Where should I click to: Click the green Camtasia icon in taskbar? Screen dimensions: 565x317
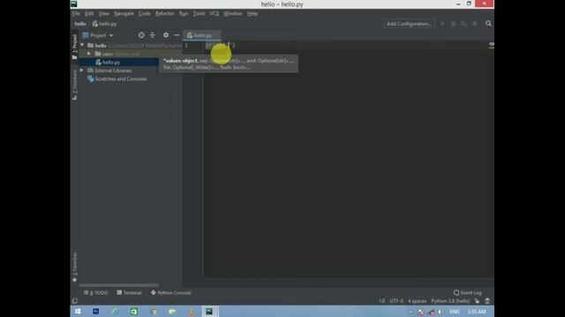click(134, 311)
